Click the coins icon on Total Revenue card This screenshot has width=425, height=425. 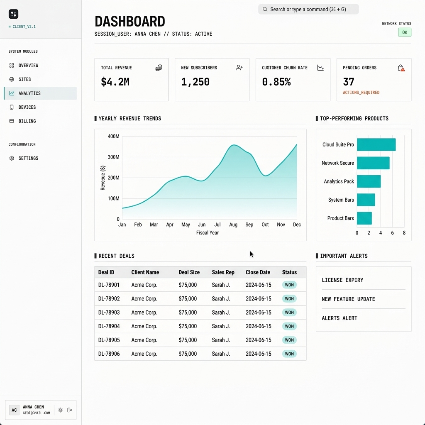[158, 67]
